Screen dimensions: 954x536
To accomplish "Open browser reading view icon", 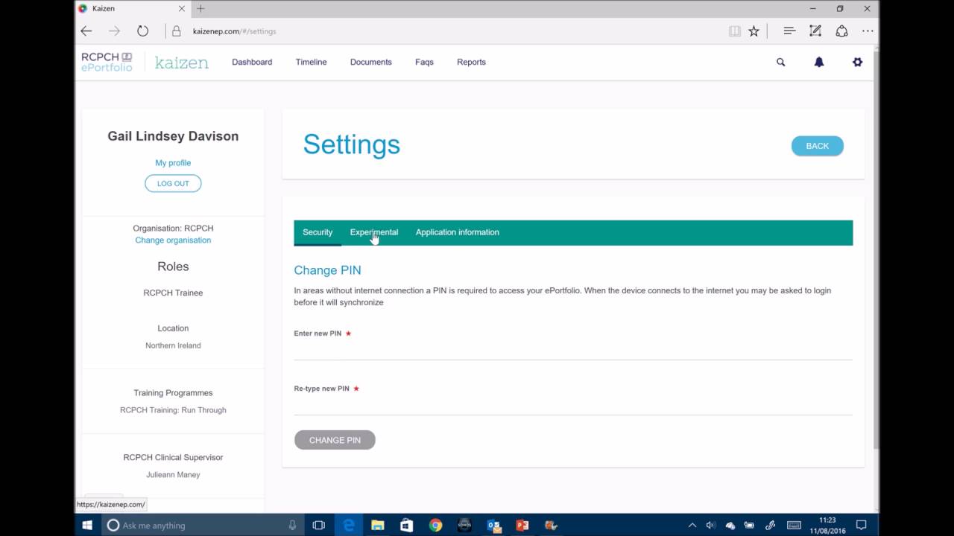I will [x=735, y=31].
